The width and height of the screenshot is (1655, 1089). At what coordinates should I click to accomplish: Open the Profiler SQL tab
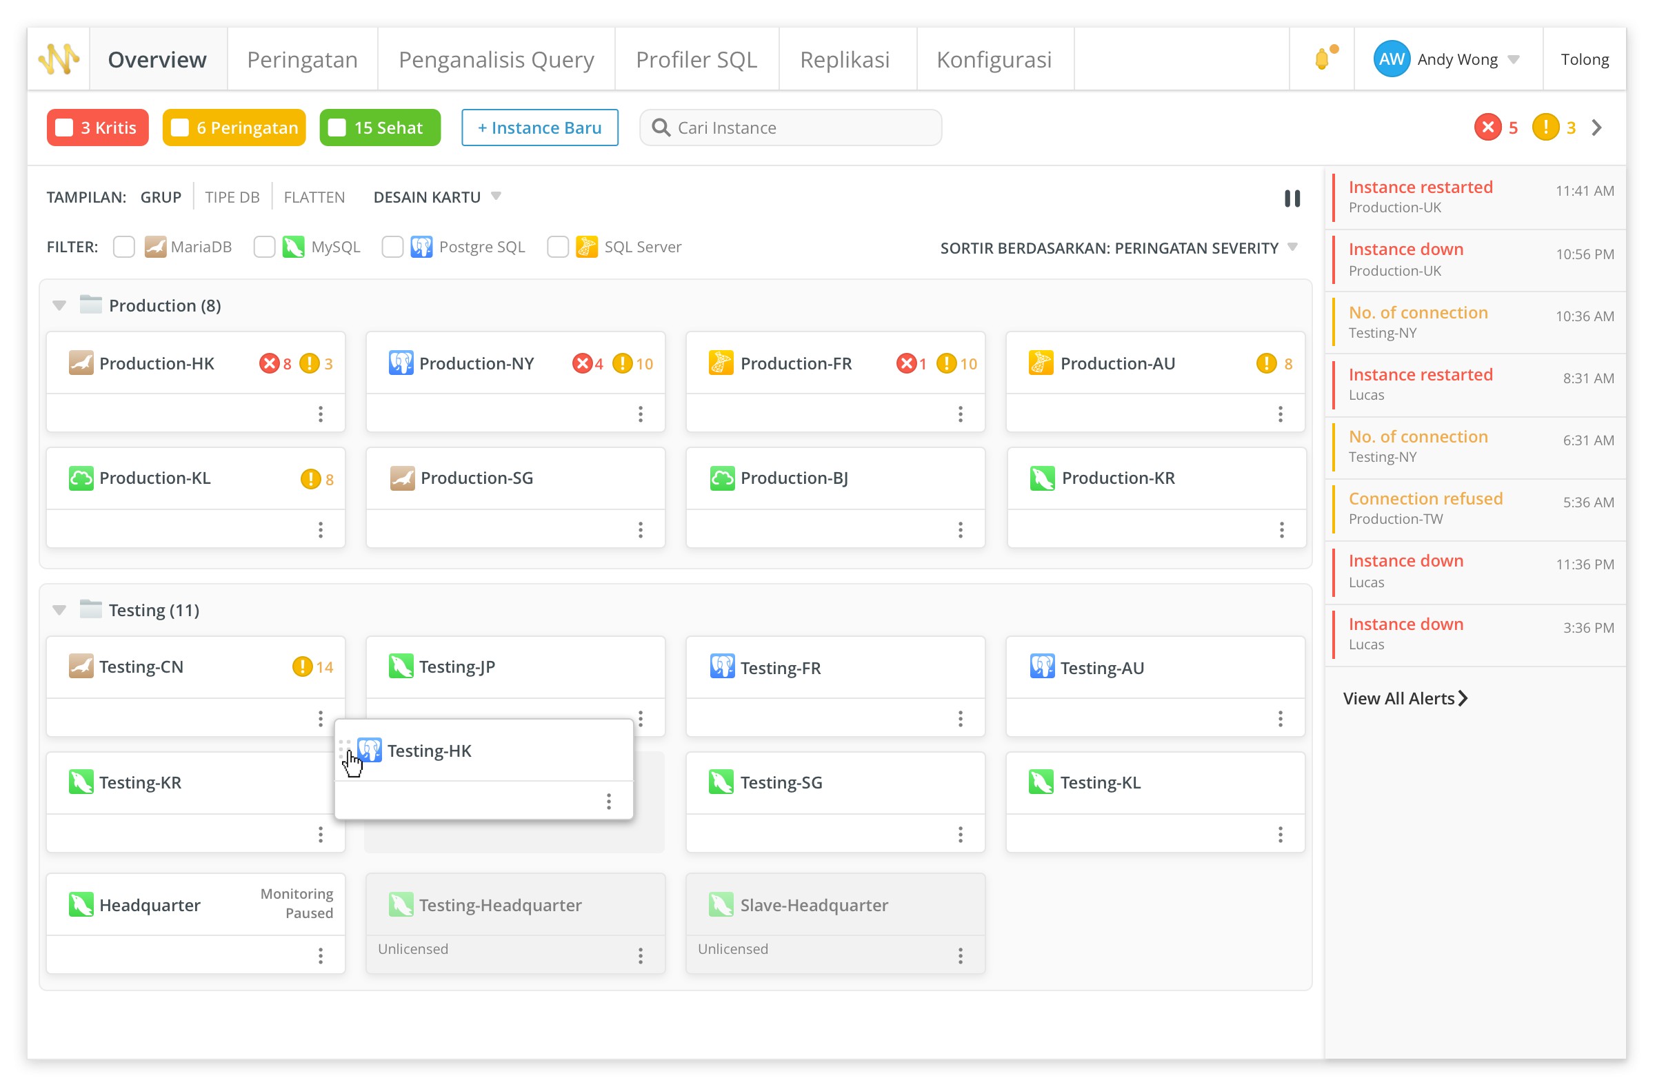click(x=696, y=60)
